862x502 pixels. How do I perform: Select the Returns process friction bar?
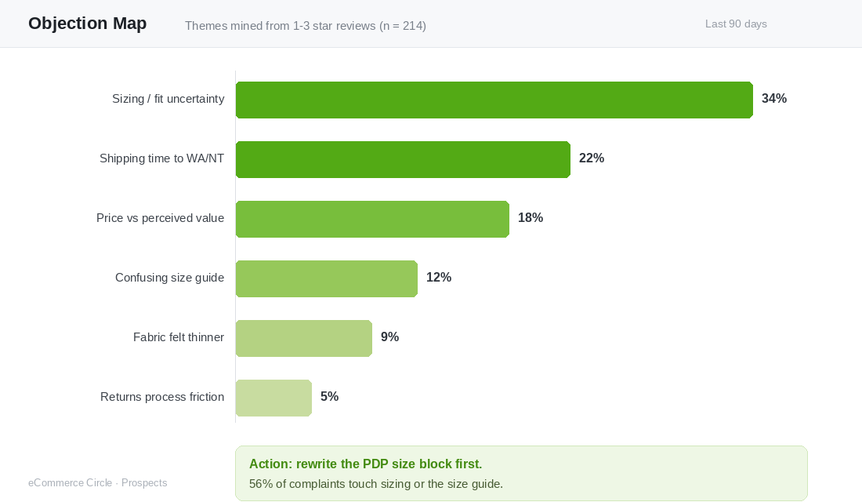click(273, 398)
